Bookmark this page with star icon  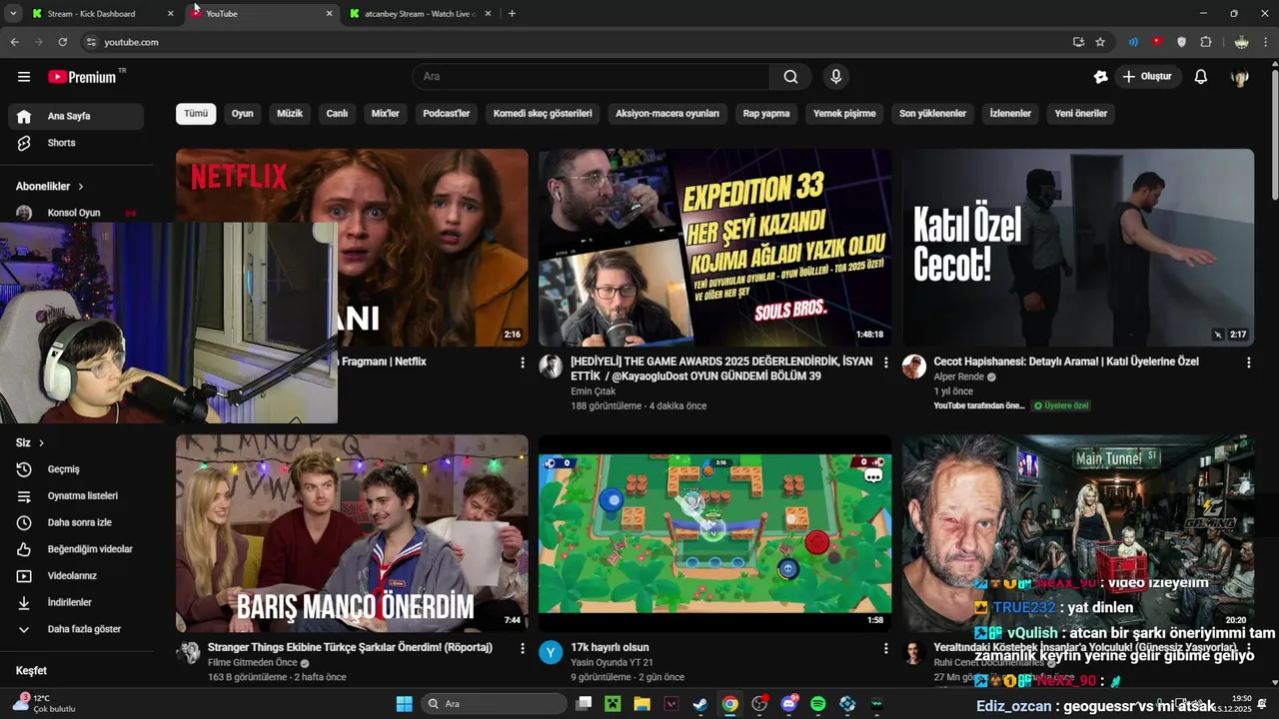tap(1100, 42)
